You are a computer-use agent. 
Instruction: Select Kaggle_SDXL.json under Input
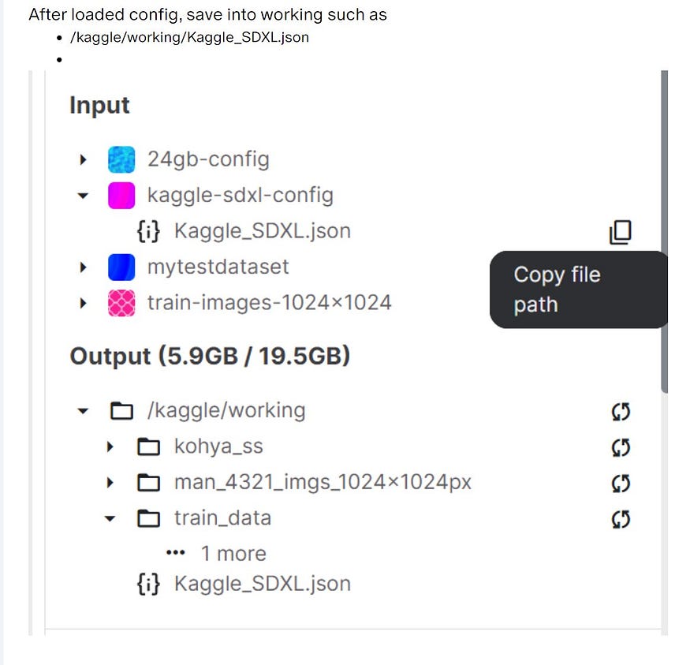pyautogui.click(x=262, y=231)
